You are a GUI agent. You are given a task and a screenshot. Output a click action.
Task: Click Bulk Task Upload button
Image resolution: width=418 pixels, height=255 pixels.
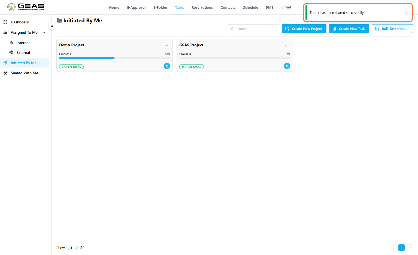click(x=392, y=29)
